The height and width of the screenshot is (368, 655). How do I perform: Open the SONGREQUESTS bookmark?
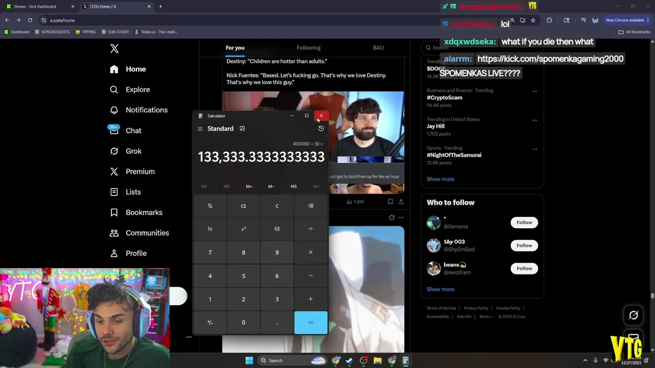pos(52,32)
